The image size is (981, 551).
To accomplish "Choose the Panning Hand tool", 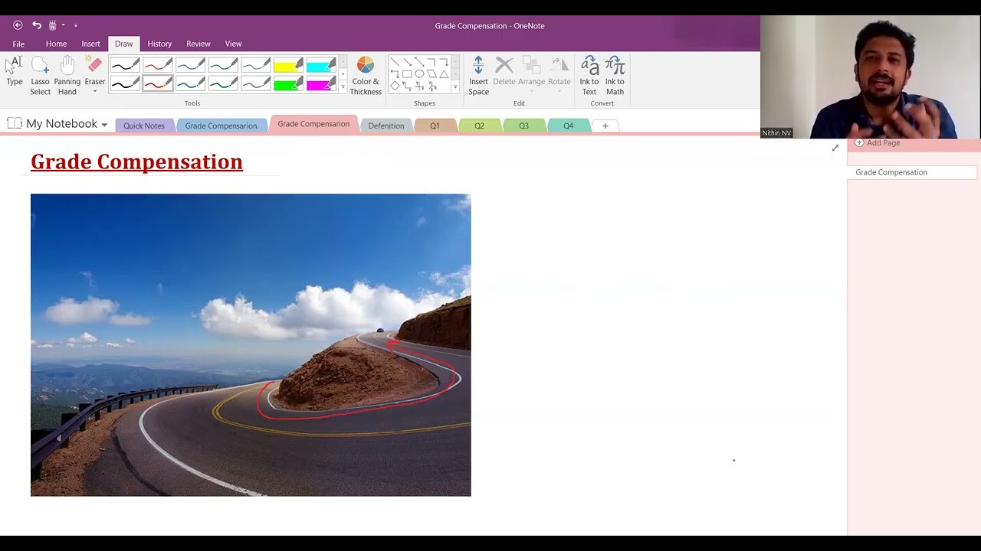I will [67, 76].
